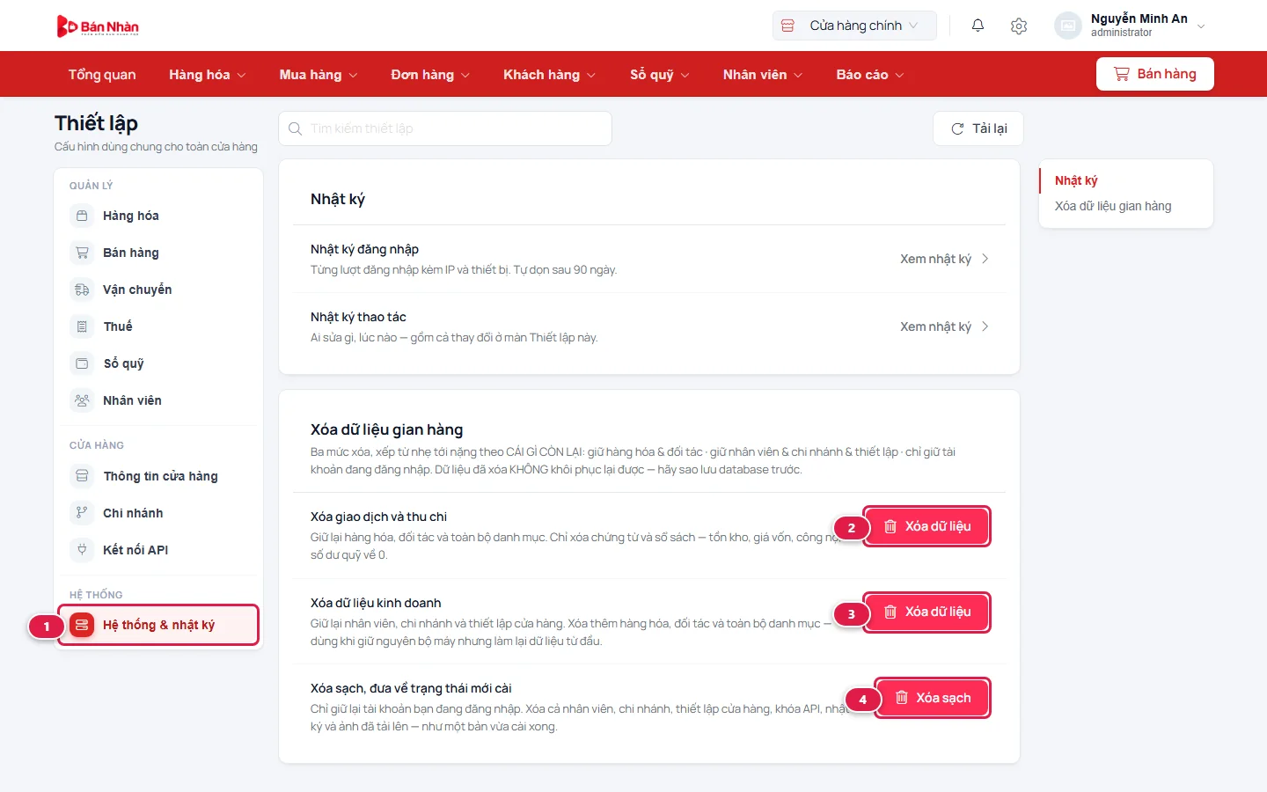Image resolution: width=1267 pixels, height=792 pixels.
Task: Jump to Xóa dữ liệu gian hàng anchor
Action: pyautogui.click(x=1113, y=206)
